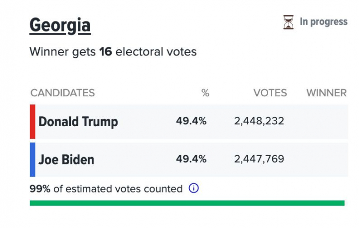Click the 'In progress' status label

click(x=323, y=22)
